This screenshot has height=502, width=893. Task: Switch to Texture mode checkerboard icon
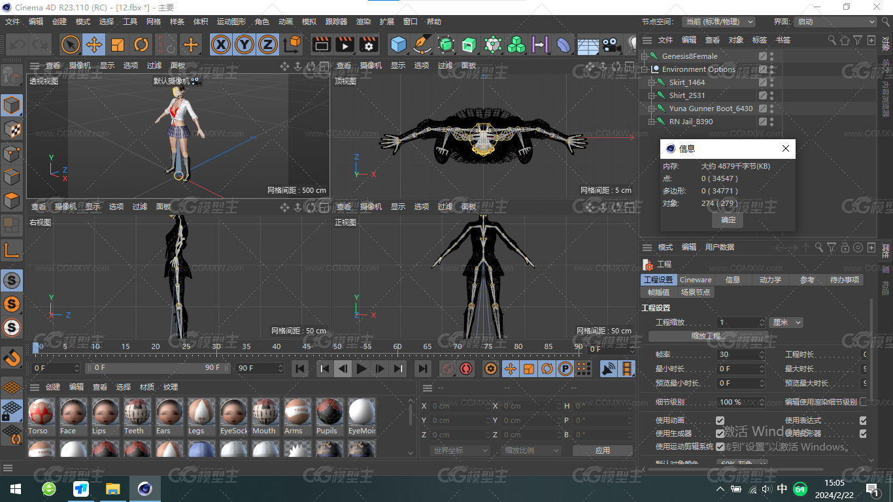12,129
